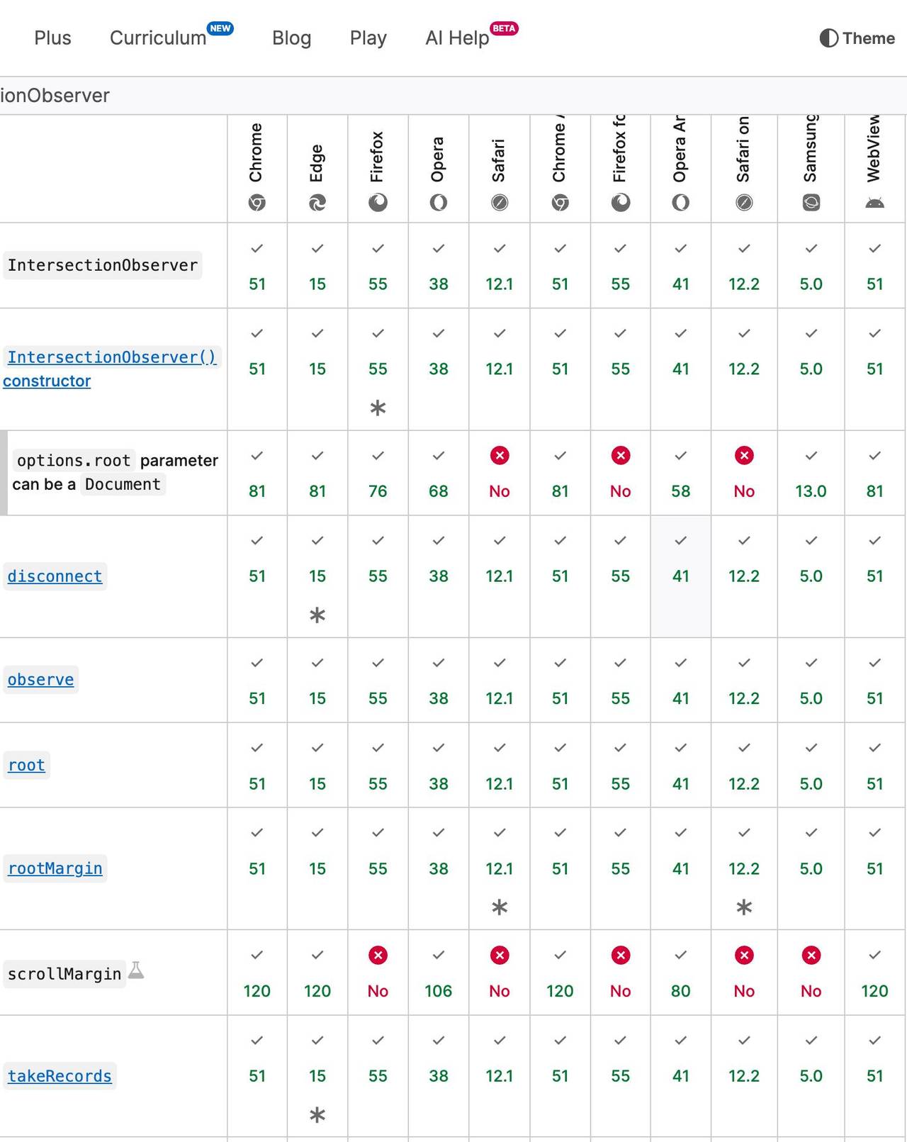This screenshot has width=907, height=1142.
Task: Click the Samsung Internet browser icon
Action: (811, 203)
